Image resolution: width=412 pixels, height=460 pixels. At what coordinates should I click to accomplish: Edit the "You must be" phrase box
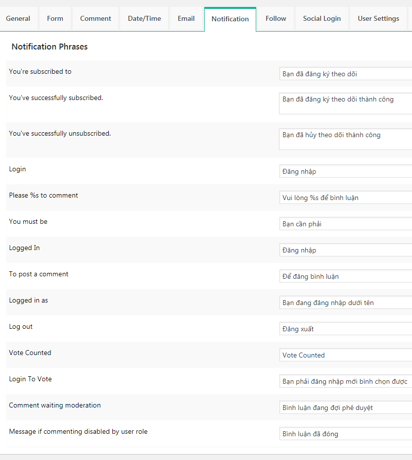[x=345, y=223]
